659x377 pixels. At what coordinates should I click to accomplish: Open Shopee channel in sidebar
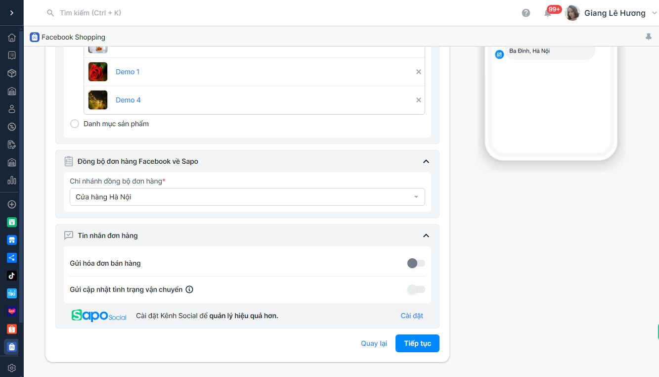click(12, 329)
